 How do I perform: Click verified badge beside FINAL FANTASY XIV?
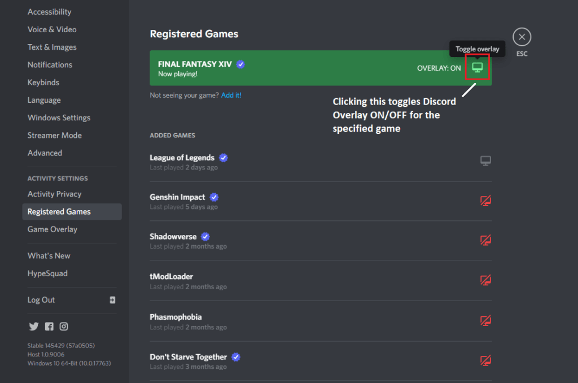240,64
